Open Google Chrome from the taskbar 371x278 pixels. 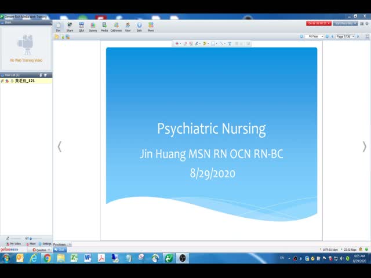tap(47, 258)
